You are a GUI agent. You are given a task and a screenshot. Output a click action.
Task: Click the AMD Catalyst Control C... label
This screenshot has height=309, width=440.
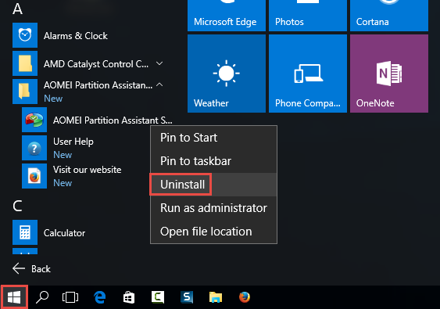(96, 64)
